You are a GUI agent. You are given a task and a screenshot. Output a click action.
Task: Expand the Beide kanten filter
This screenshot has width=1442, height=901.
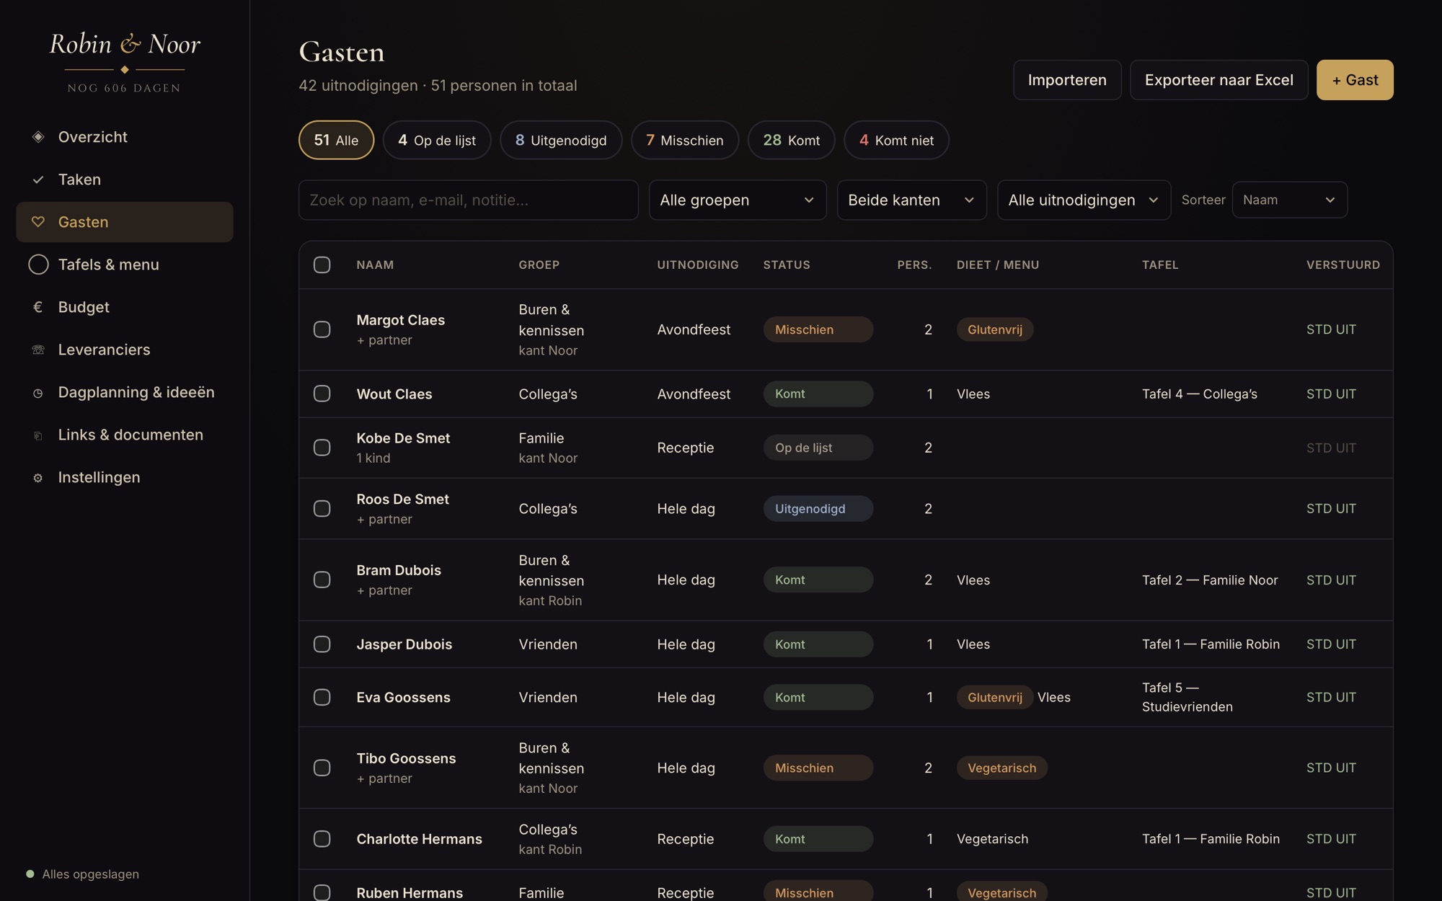pos(911,200)
